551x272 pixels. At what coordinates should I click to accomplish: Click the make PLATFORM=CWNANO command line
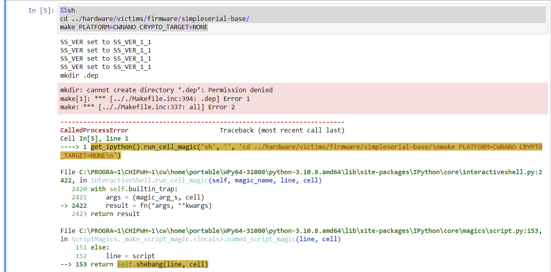tap(134, 27)
